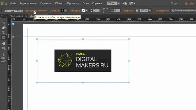Viewport: 196px width, 110px height.
Task: Expand the layout view options dropdown arrow
Action: (x=134, y=3)
